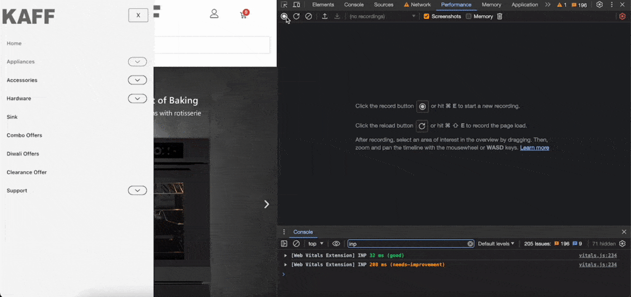This screenshot has height=297, width=631.
Task: Expand the Hardware submenu chevron
Action: (137, 98)
